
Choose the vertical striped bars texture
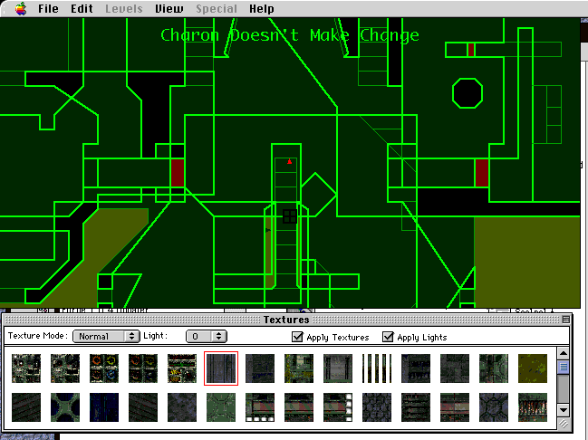(376, 368)
